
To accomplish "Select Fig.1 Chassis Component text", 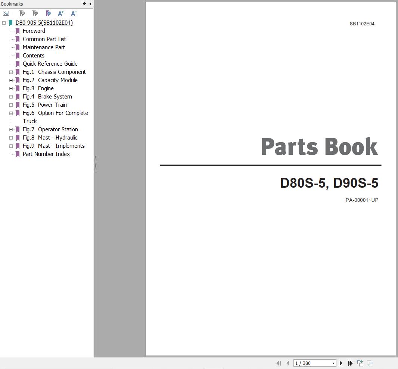I will click(x=54, y=72).
